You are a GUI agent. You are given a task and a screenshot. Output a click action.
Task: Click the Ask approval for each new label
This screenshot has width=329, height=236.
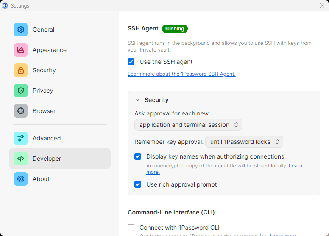(x=172, y=113)
